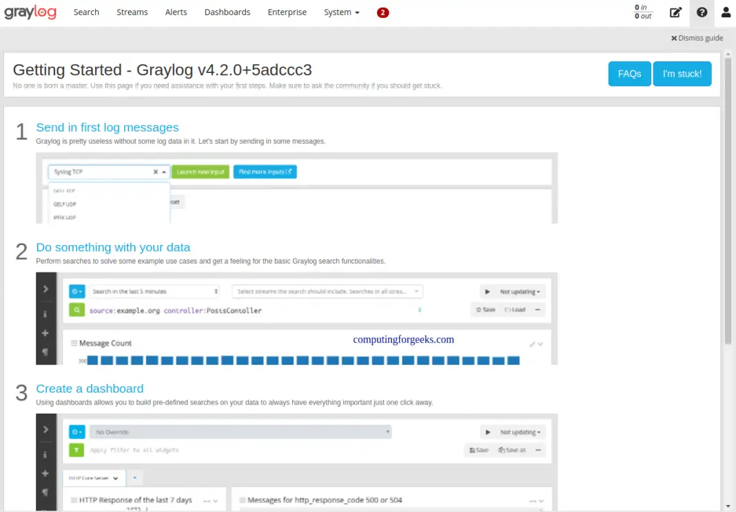
Task: Click the green filter icon in dashboard preview
Action: (x=76, y=449)
